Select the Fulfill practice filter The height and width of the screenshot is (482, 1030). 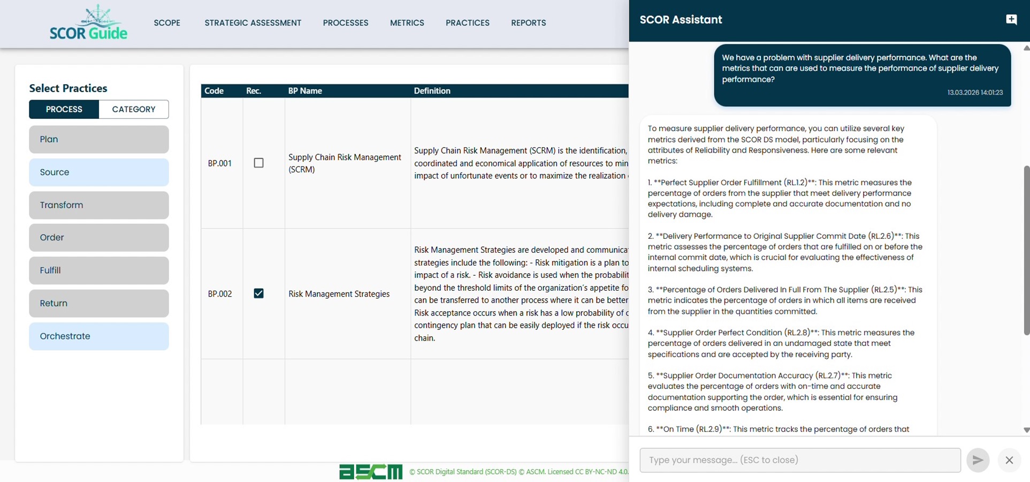[x=98, y=270]
